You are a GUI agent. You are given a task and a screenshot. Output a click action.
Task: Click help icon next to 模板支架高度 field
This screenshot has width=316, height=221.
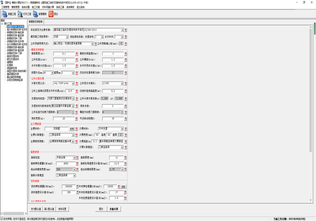point(128,54)
